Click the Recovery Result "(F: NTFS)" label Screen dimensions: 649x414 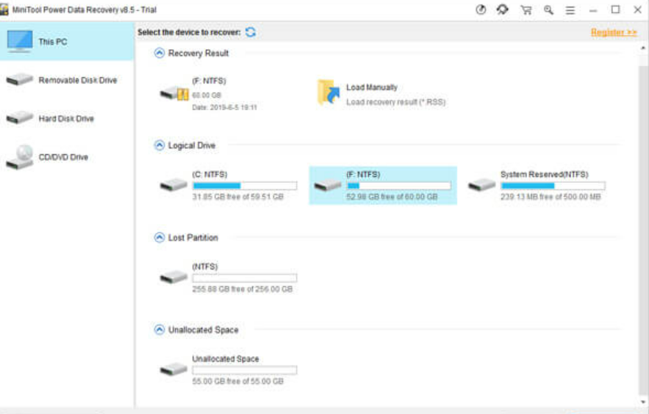coord(209,81)
